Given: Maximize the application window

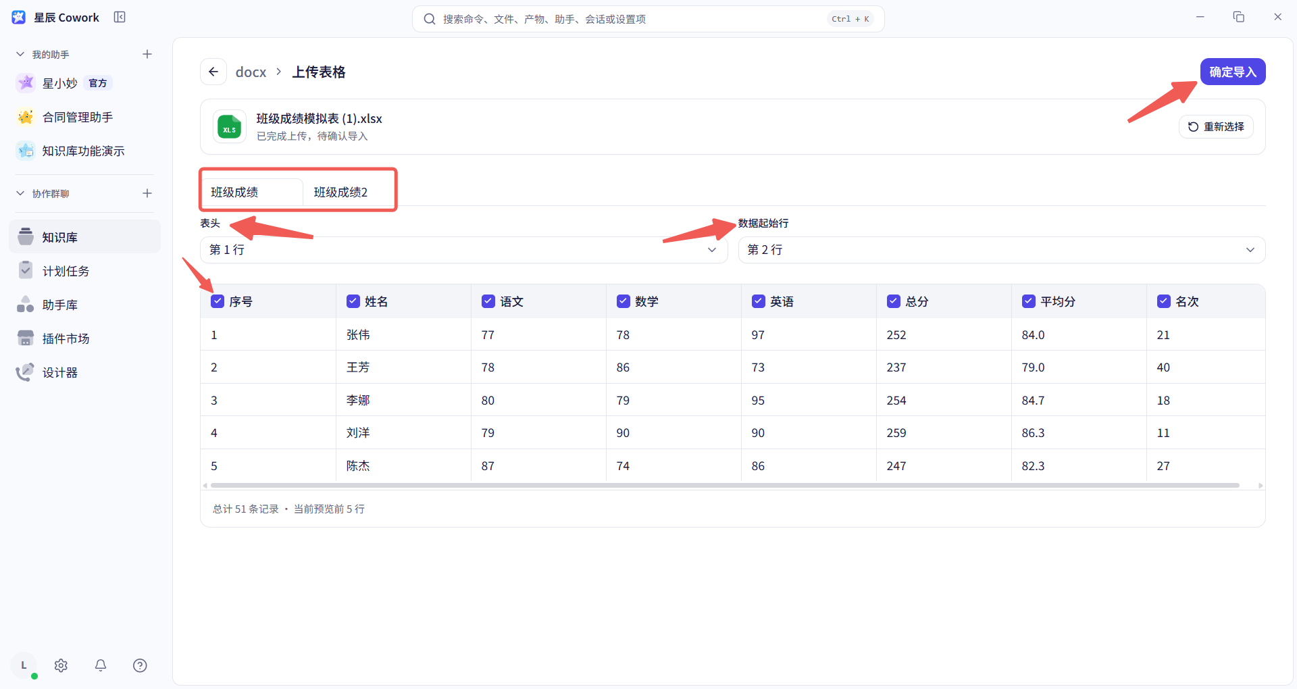Looking at the screenshot, I should point(1238,17).
